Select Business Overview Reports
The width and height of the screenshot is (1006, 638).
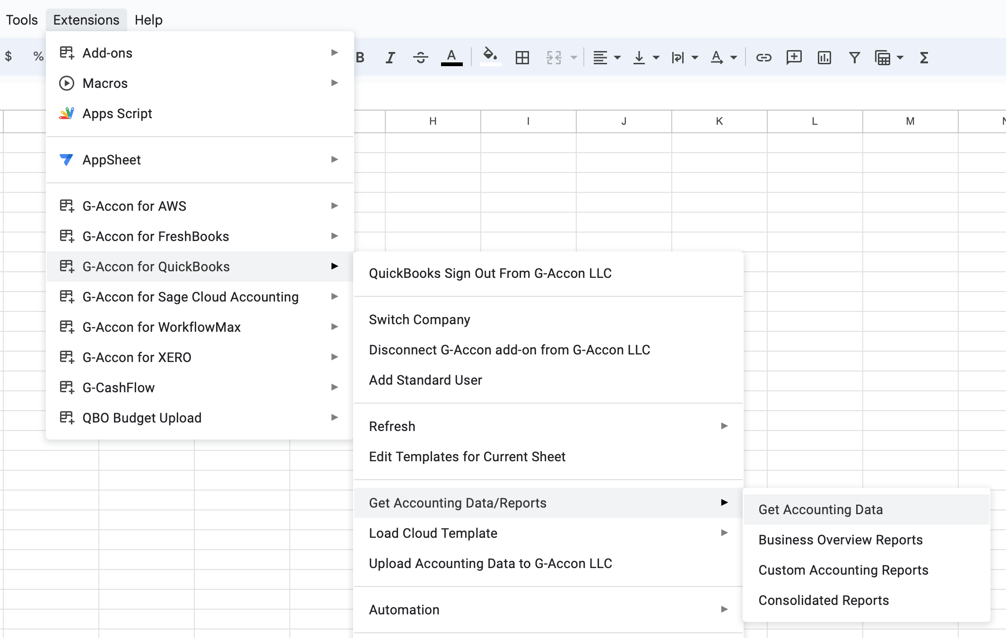pyautogui.click(x=867, y=540)
